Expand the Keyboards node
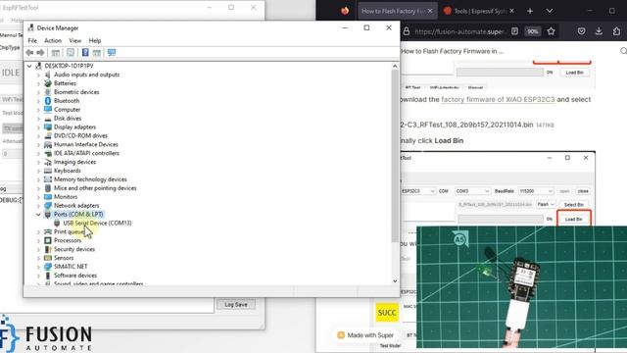Viewport: 627px width, 353px height. pos(38,171)
